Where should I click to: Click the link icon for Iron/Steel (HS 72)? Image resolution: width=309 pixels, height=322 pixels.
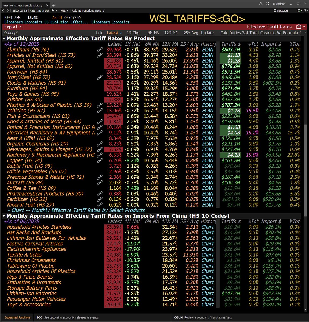click(100, 77)
